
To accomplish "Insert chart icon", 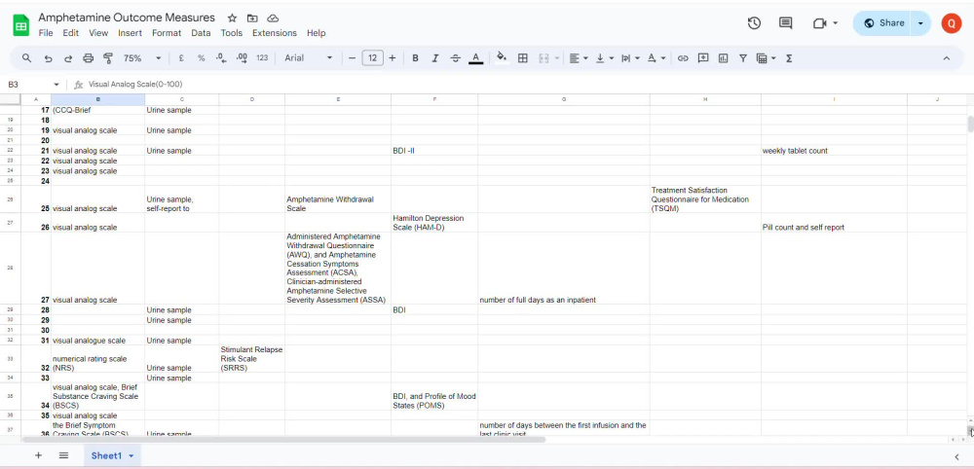I will pos(723,58).
